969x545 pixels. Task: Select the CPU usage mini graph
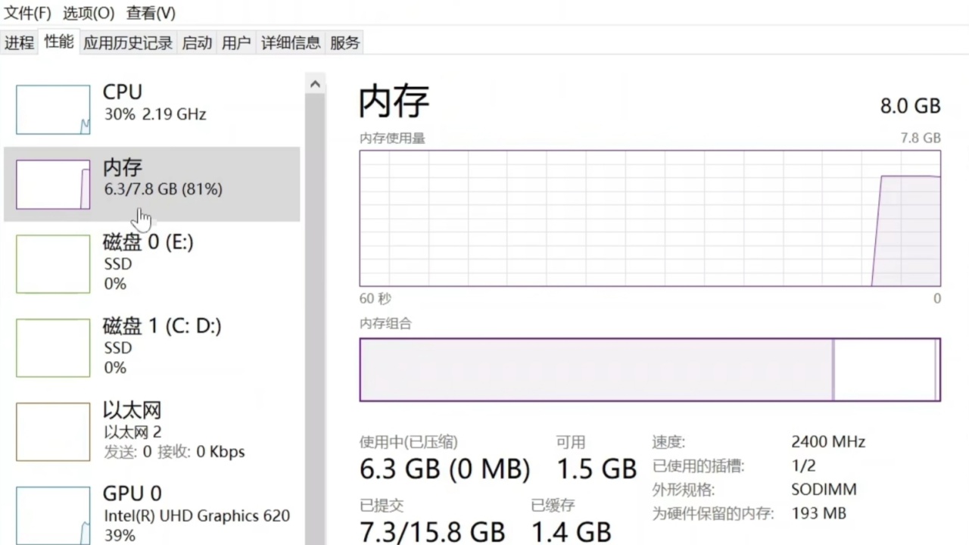click(53, 110)
